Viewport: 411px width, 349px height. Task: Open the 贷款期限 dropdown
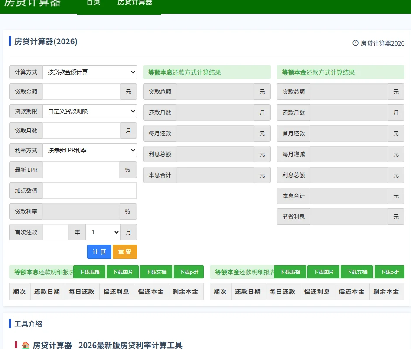90,111
